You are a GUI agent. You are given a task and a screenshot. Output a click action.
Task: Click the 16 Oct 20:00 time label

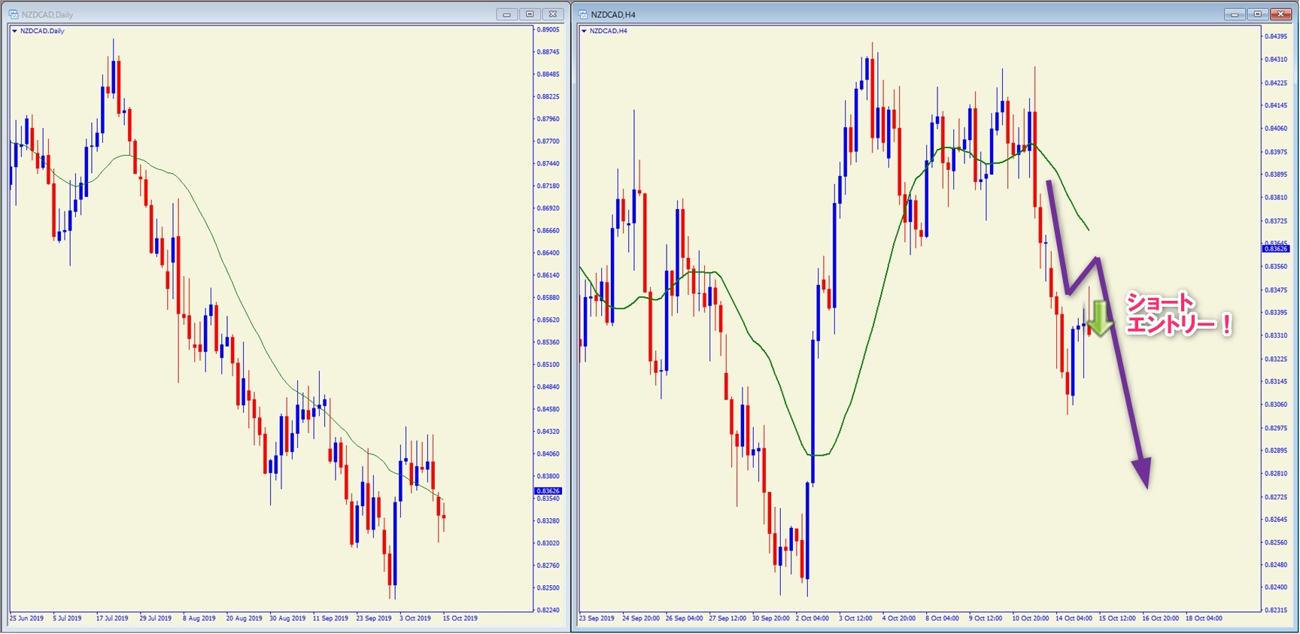[x=1161, y=618]
